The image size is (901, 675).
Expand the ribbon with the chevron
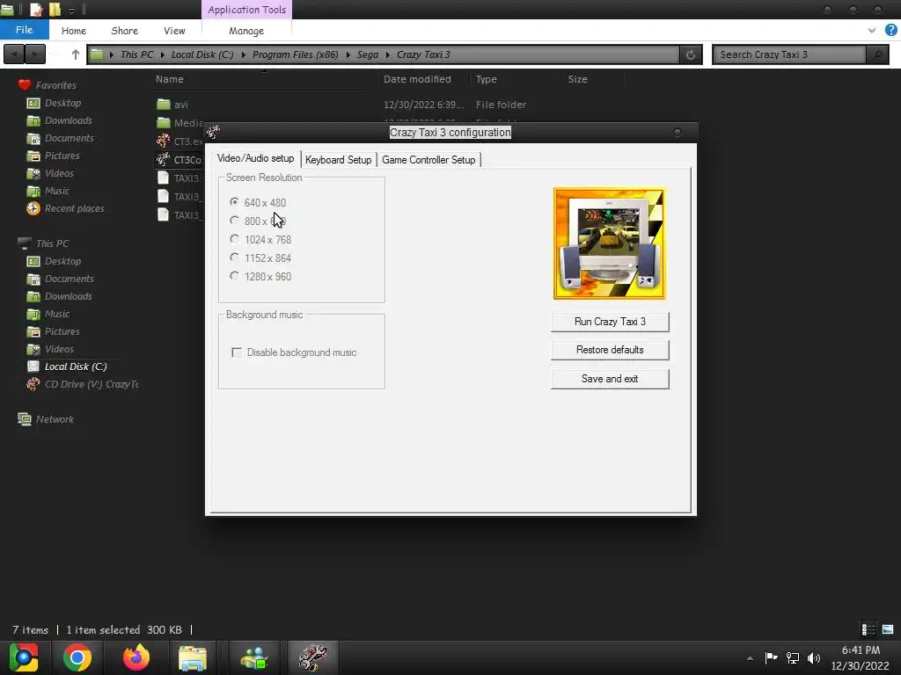point(872,31)
